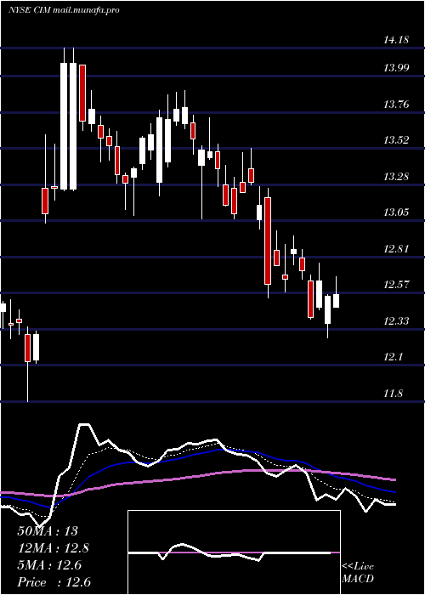Click inside the MACD inset chart box
The image size is (425, 595).
234,552
